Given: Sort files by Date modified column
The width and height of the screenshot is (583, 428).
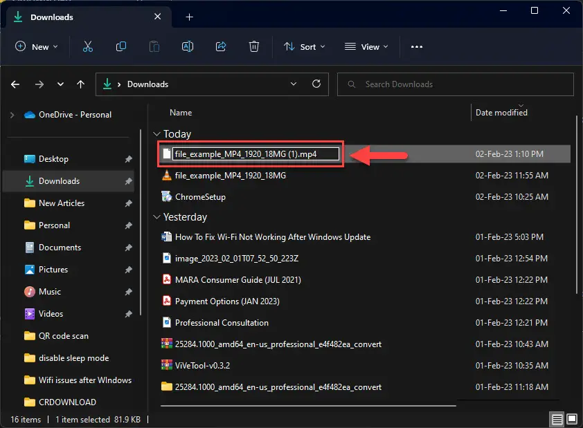Looking at the screenshot, I should point(501,113).
